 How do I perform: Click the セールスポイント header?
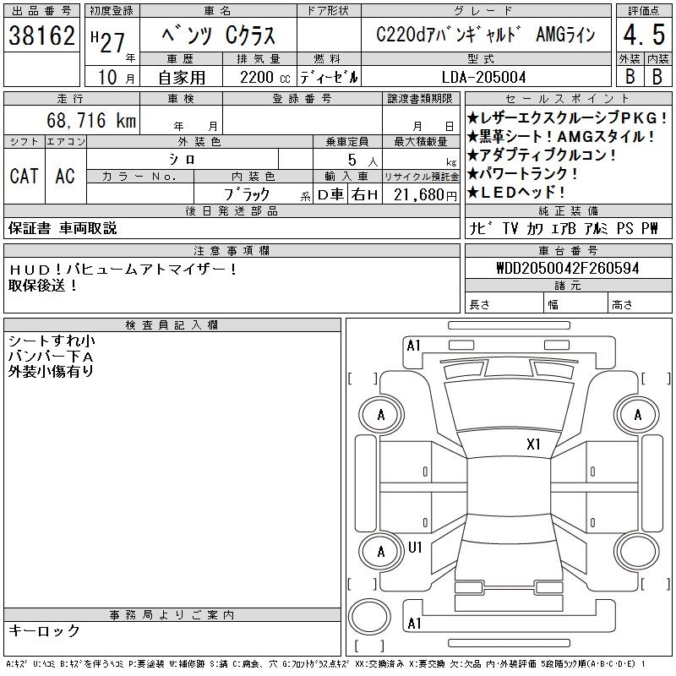pyautogui.click(x=568, y=99)
